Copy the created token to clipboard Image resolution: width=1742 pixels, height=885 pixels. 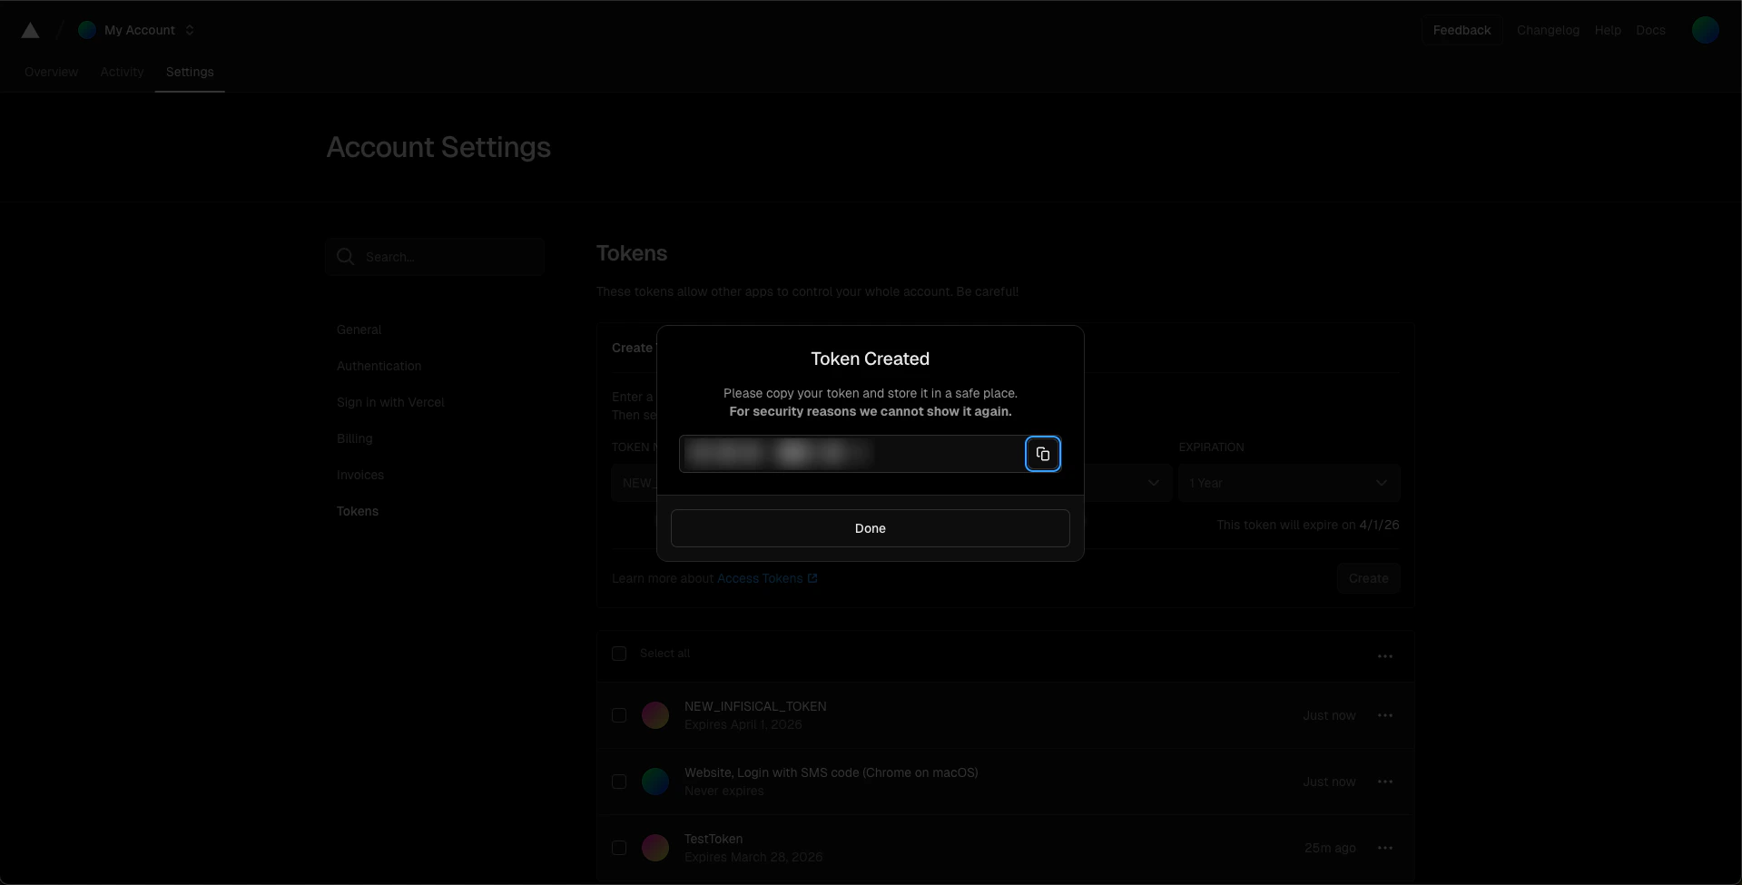pyautogui.click(x=1042, y=454)
